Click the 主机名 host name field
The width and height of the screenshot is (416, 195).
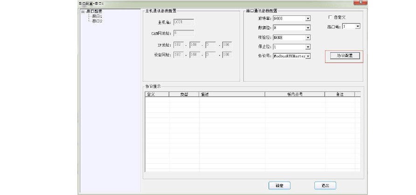point(184,21)
